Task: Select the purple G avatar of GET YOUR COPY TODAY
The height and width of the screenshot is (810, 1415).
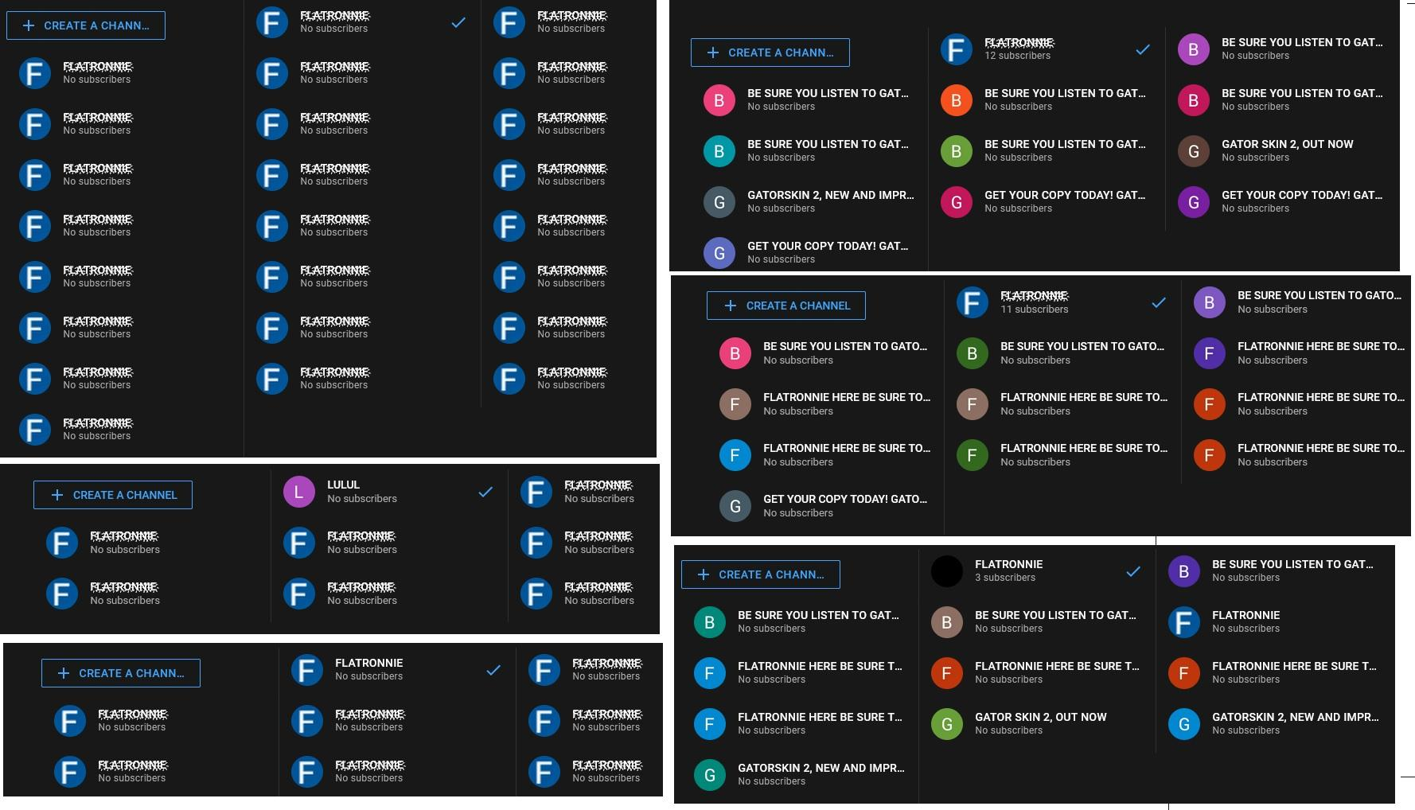Action: (1194, 202)
